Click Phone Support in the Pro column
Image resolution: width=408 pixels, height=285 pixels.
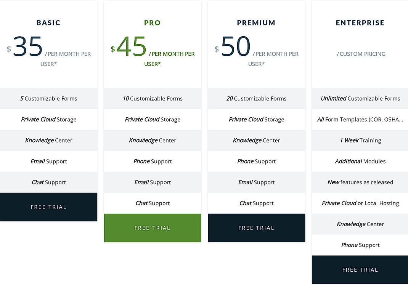pyautogui.click(x=153, y=161)
